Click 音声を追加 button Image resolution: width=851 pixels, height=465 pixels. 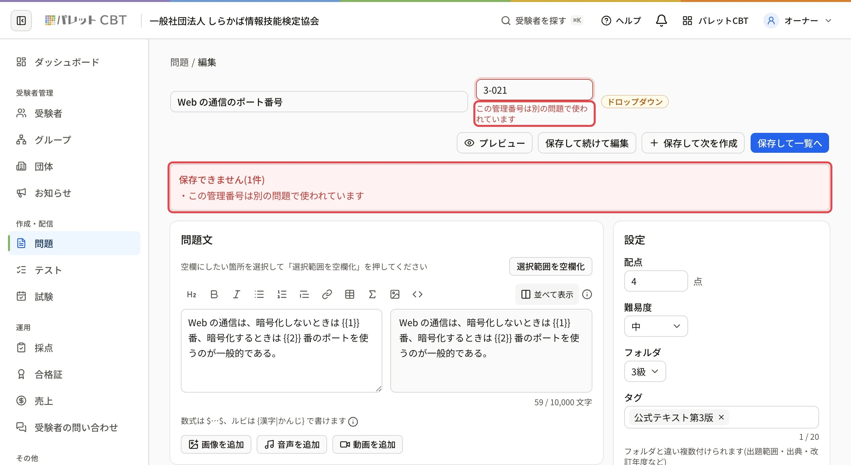292,444
